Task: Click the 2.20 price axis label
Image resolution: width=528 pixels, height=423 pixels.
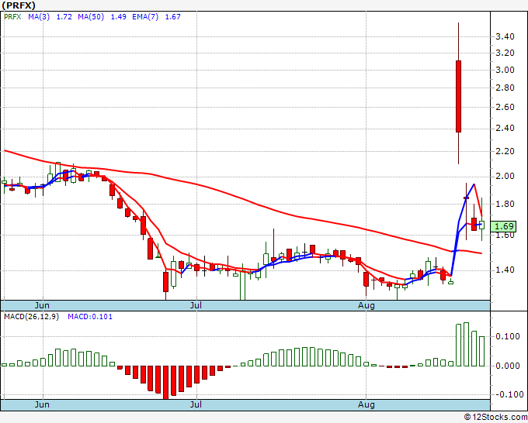Action: (505, 152)
